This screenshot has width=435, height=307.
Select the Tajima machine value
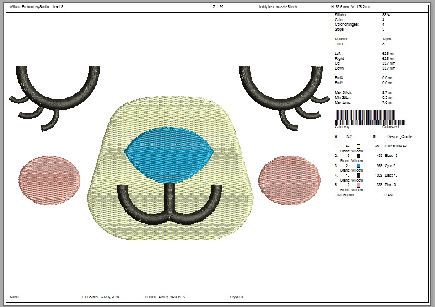[387, 39]
